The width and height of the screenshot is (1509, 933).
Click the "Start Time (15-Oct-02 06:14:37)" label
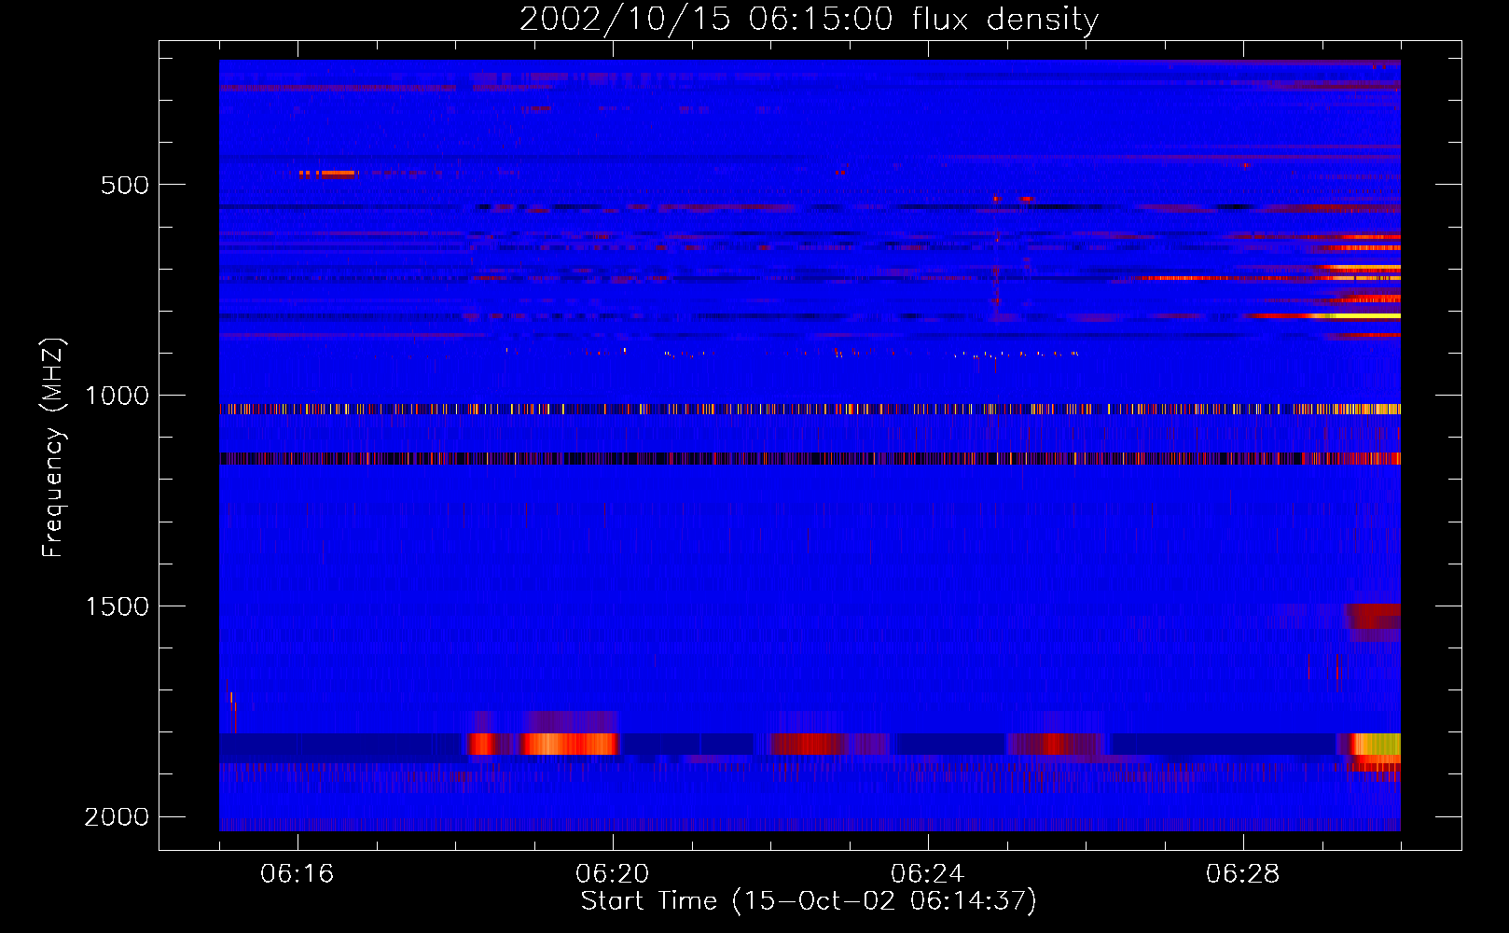pos(809,901)
